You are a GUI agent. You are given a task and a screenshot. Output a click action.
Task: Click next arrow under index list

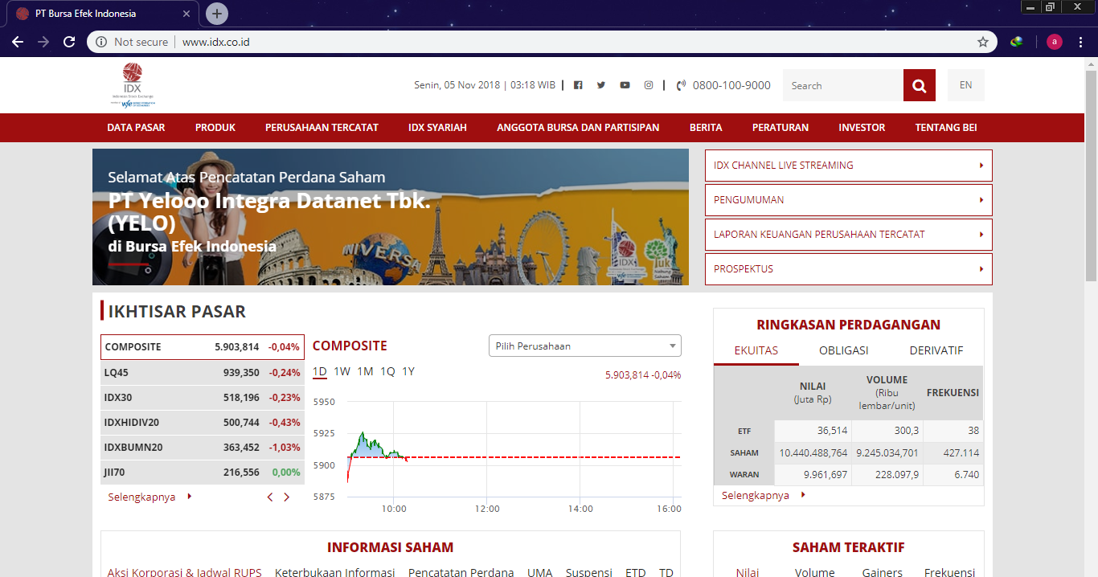(x=286, y=497)
